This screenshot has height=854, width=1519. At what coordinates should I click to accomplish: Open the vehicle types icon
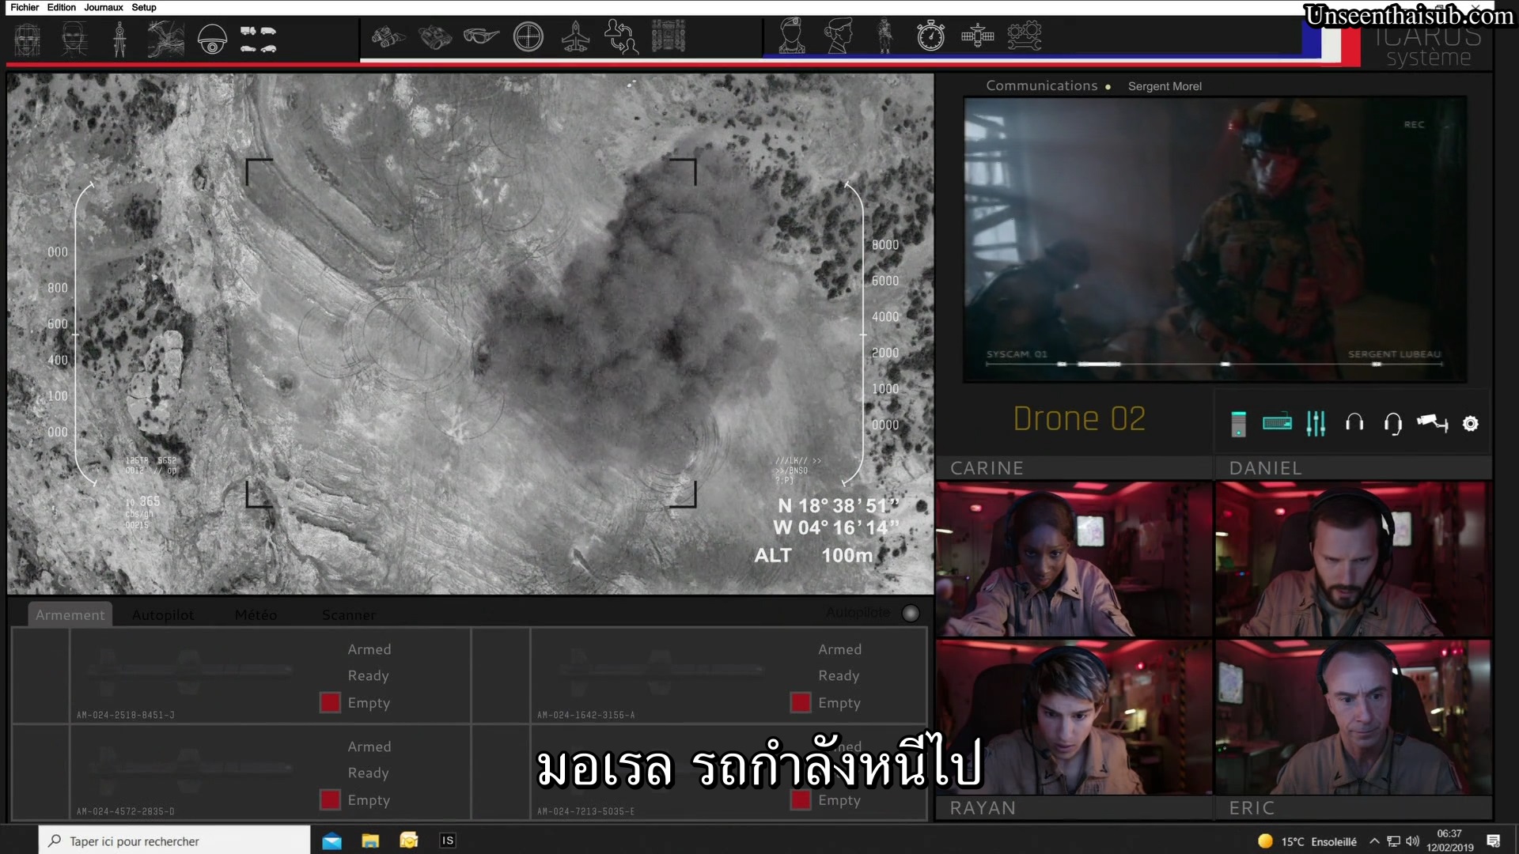click(x=258, y=39)
